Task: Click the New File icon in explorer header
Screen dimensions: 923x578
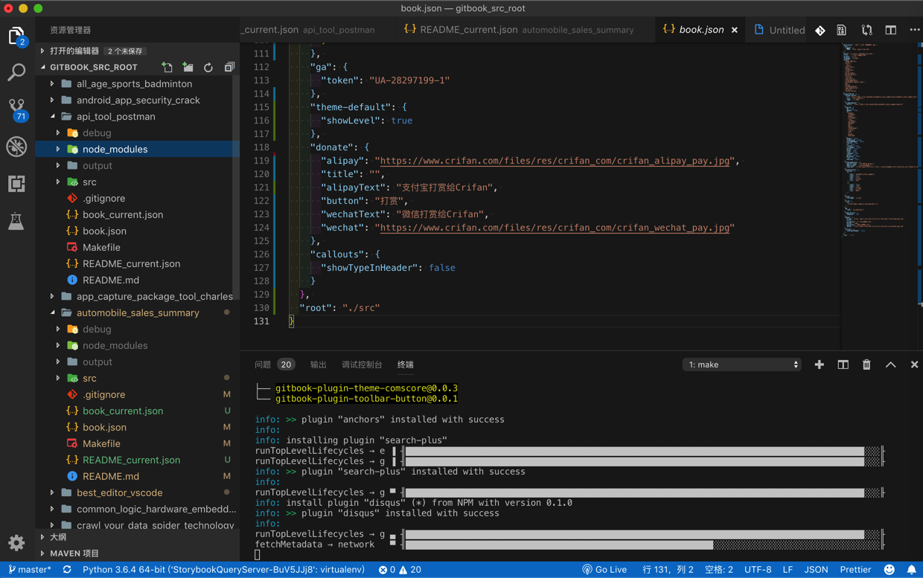Action: pyautogui.click(x=167, y=67)
